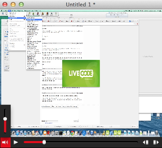Minimize the Untitled 1 window with the yellow button
This screenshot has height=148, width=162.
pyautogui.click(x=13, y=4)
